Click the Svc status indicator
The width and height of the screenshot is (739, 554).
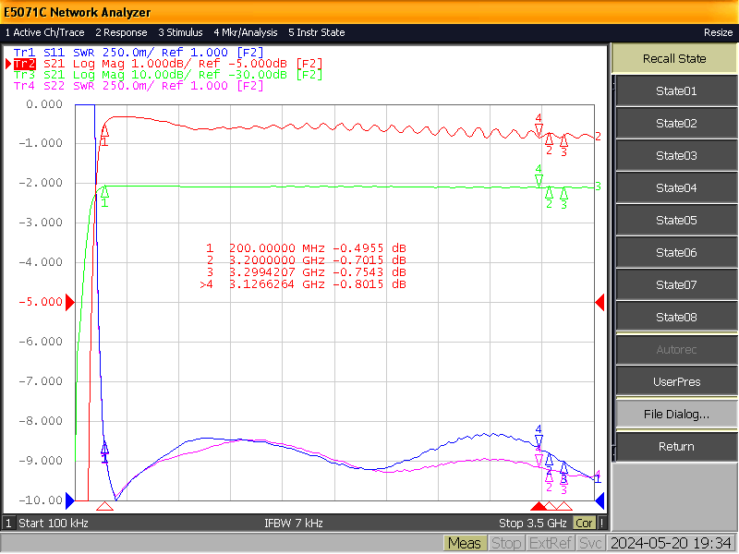coord(590,544)
